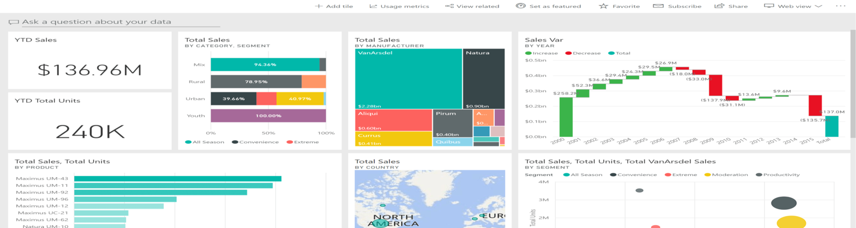Viewport: 856px width, 228px height.
Task: Click the Q&A speech bubble icon
Action: (x=14, y=22)
